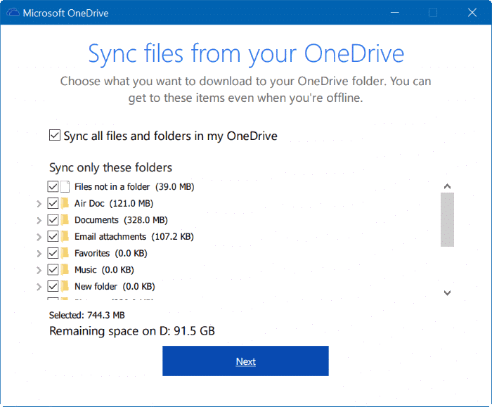Click the file icon for Files not in a folder

point(65,186)
